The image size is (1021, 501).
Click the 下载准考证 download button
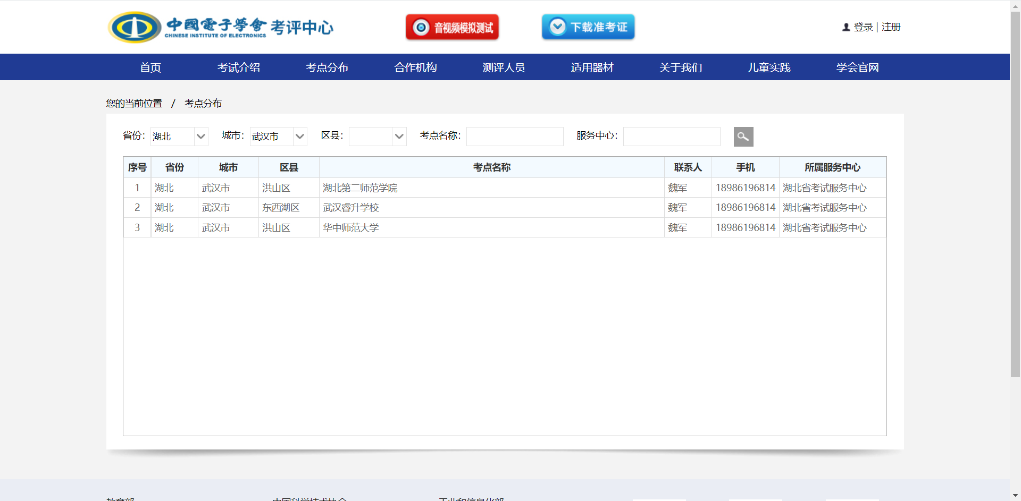click(x=588, y=27)
